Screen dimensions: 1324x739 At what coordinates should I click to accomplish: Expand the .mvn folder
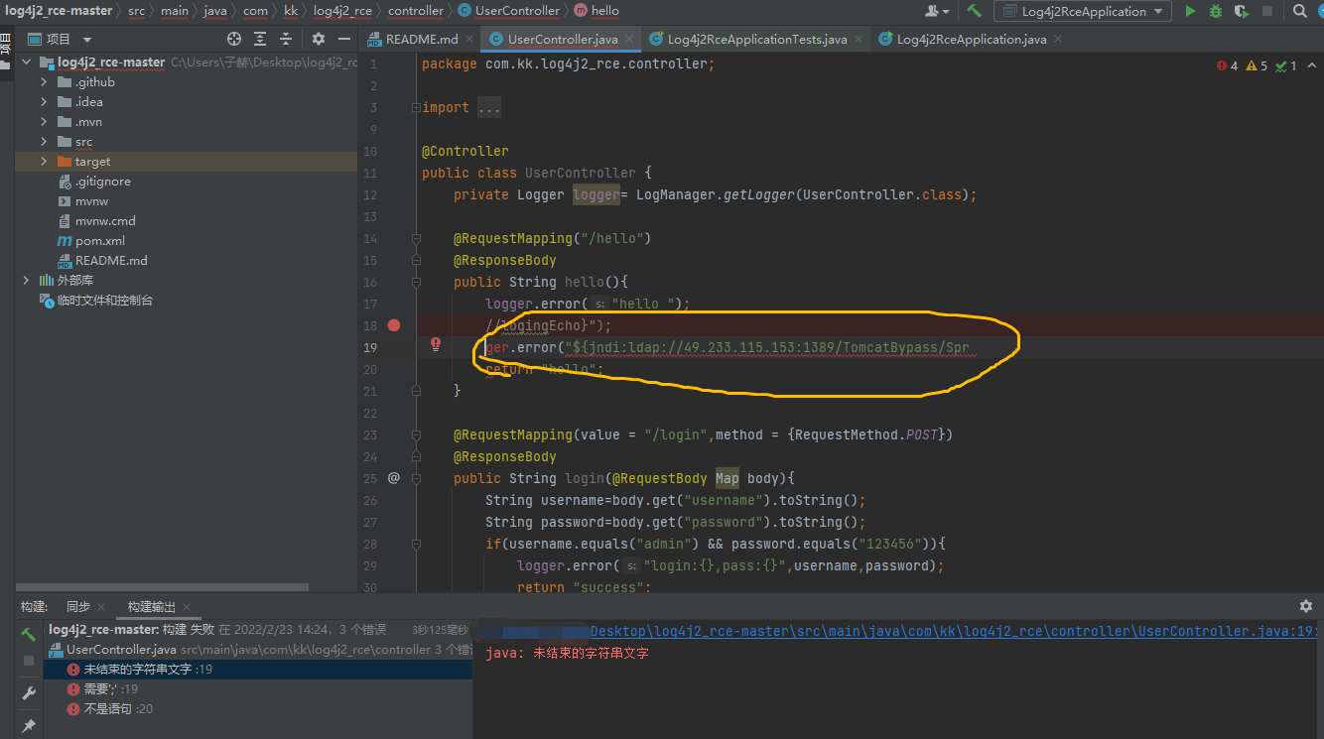point(44,122)
